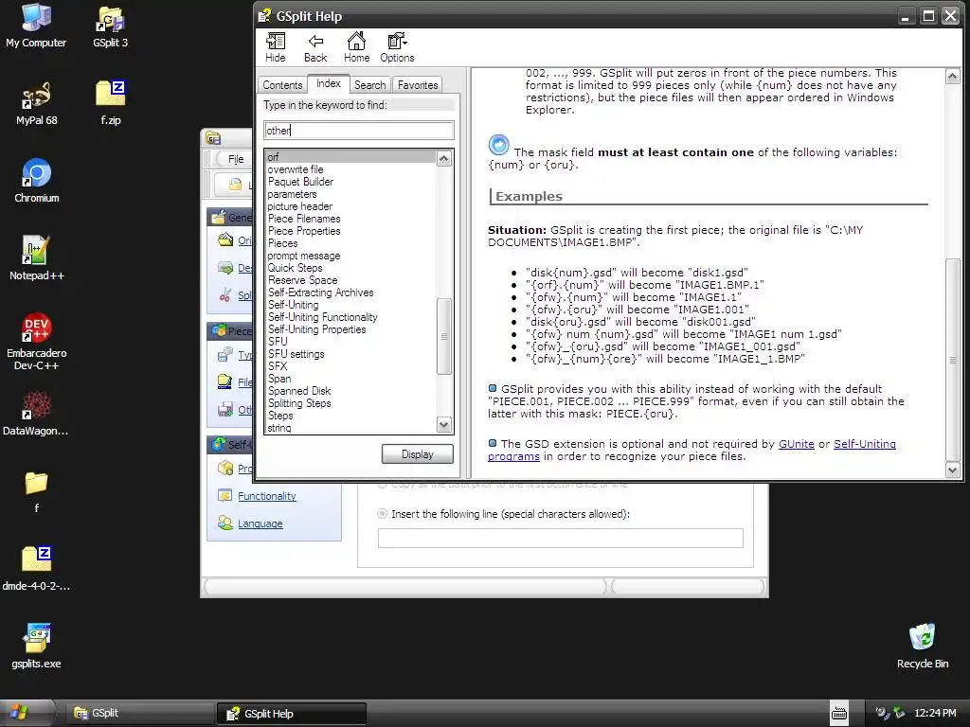Screen dimensions: 970x727
Task: Select 'Insert the following line' radio button
Action: [x=383, y=514]
